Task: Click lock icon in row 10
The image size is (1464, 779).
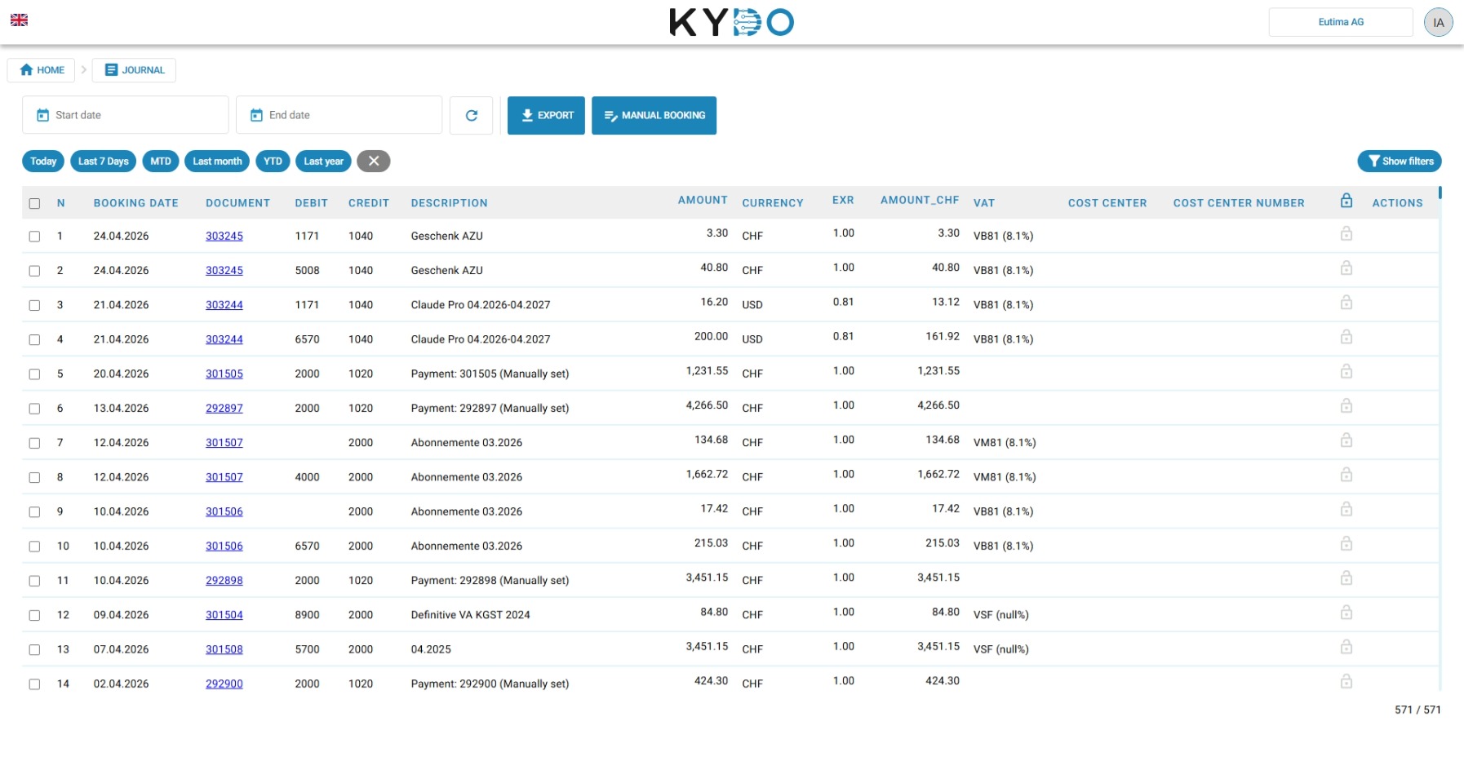Action: [1346, 544]
